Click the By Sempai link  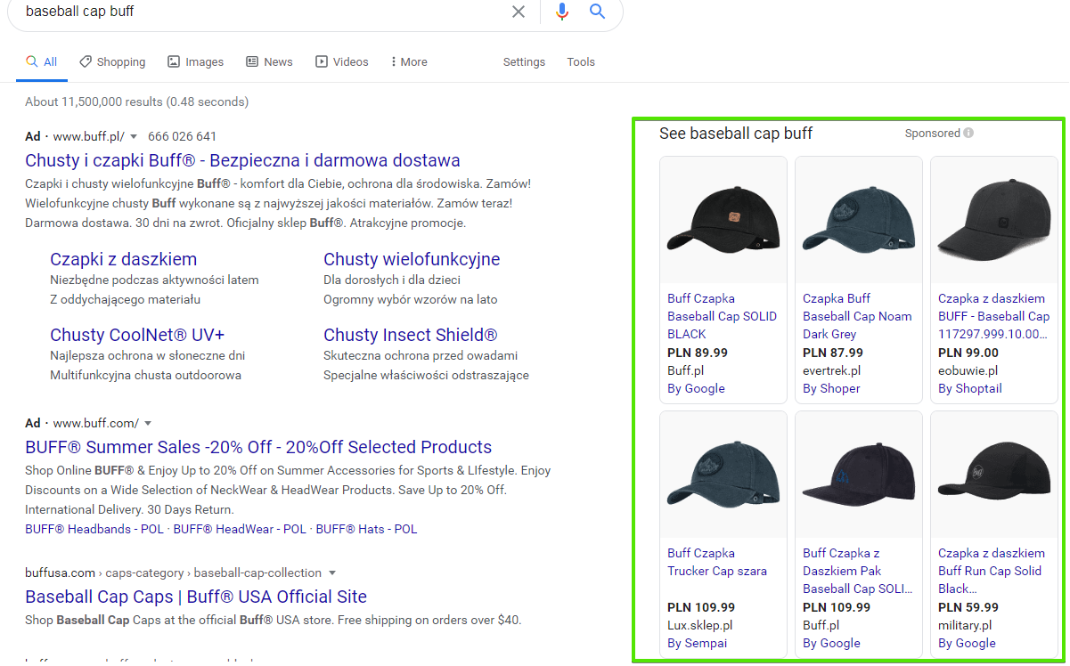[x=697, y=643]
